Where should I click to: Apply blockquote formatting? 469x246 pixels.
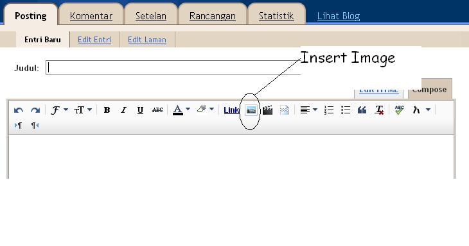362,110
